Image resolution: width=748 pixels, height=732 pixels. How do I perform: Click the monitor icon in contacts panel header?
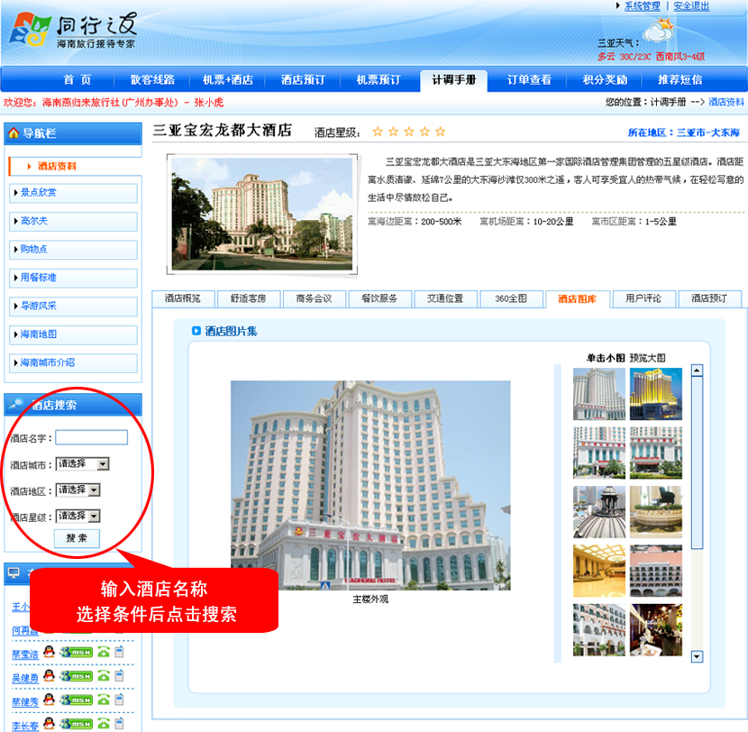(x=14, y=572)
